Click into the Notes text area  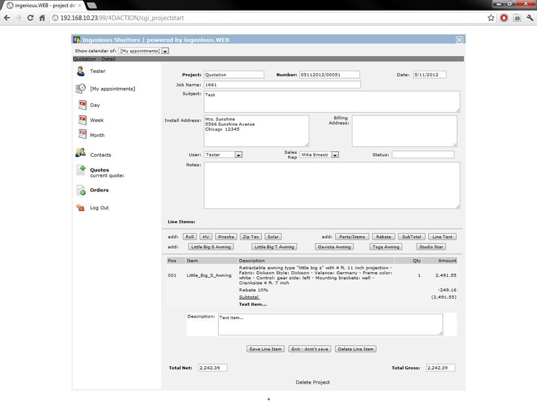332,185
